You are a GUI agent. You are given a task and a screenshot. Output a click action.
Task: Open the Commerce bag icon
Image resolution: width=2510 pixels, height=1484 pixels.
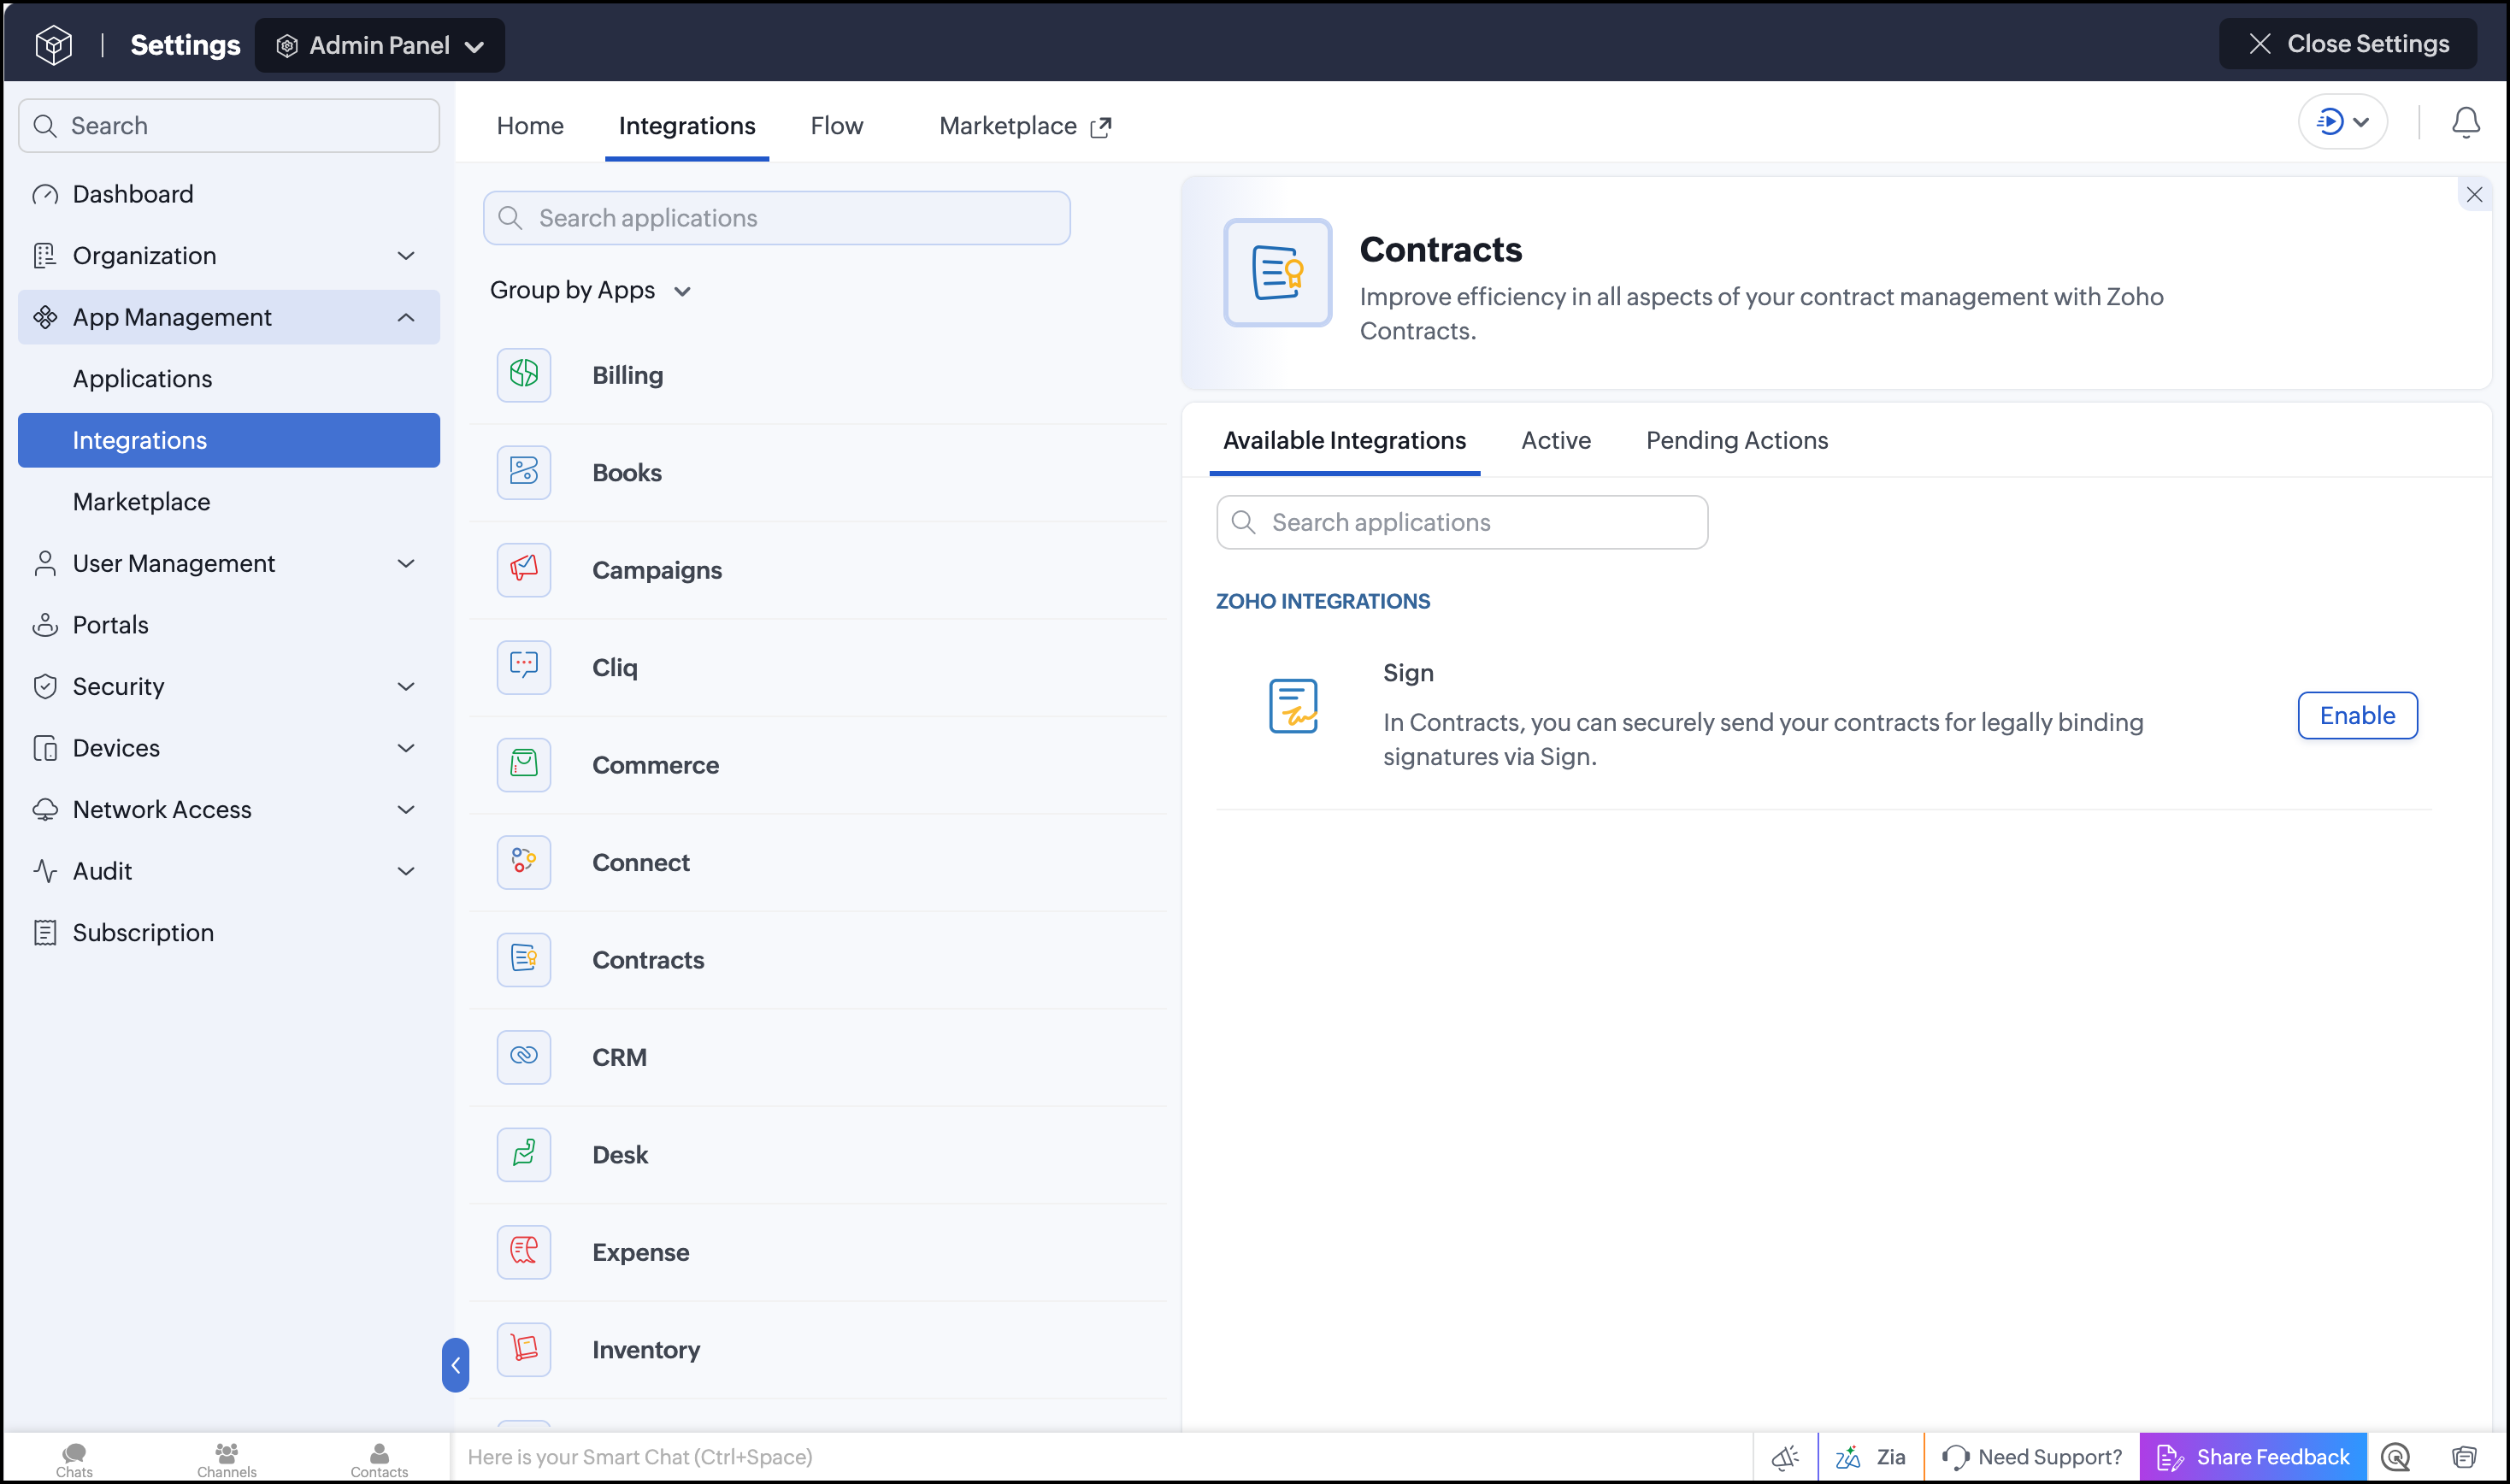[524, 765]
